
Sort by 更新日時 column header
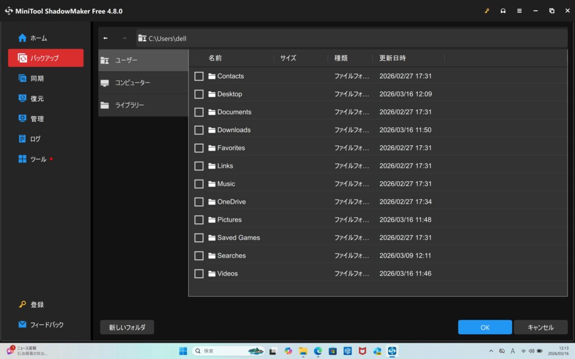pos(393,58)
